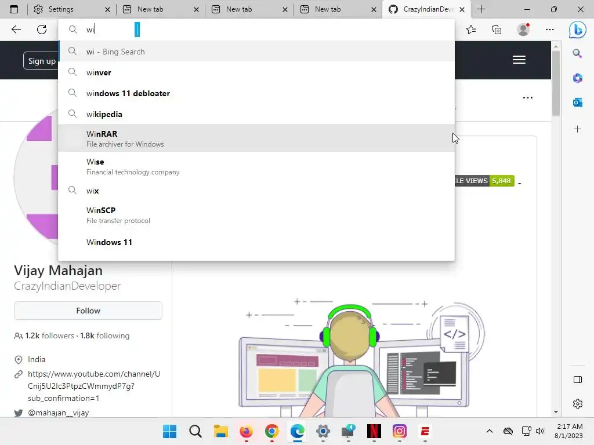Click the sidebar Search icon

point(577,53)
